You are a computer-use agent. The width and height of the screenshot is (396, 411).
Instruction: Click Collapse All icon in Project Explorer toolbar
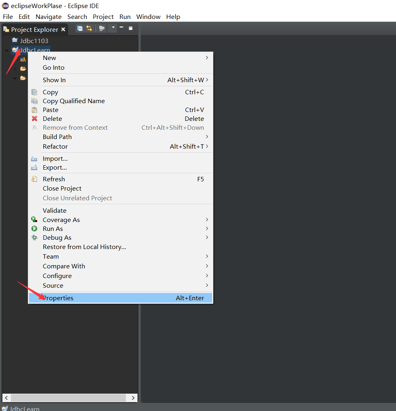(80, 28)
